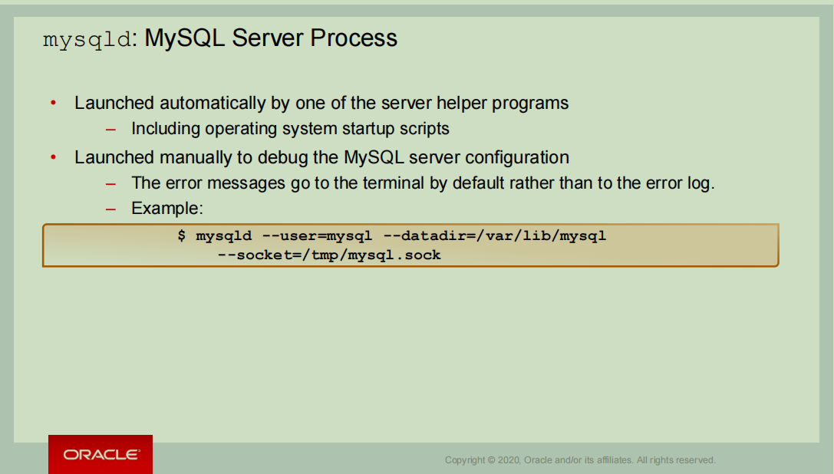Click the red Oracle logo
Image resolution: width=834 pixels, height=474 pixels.
[101, 454]
